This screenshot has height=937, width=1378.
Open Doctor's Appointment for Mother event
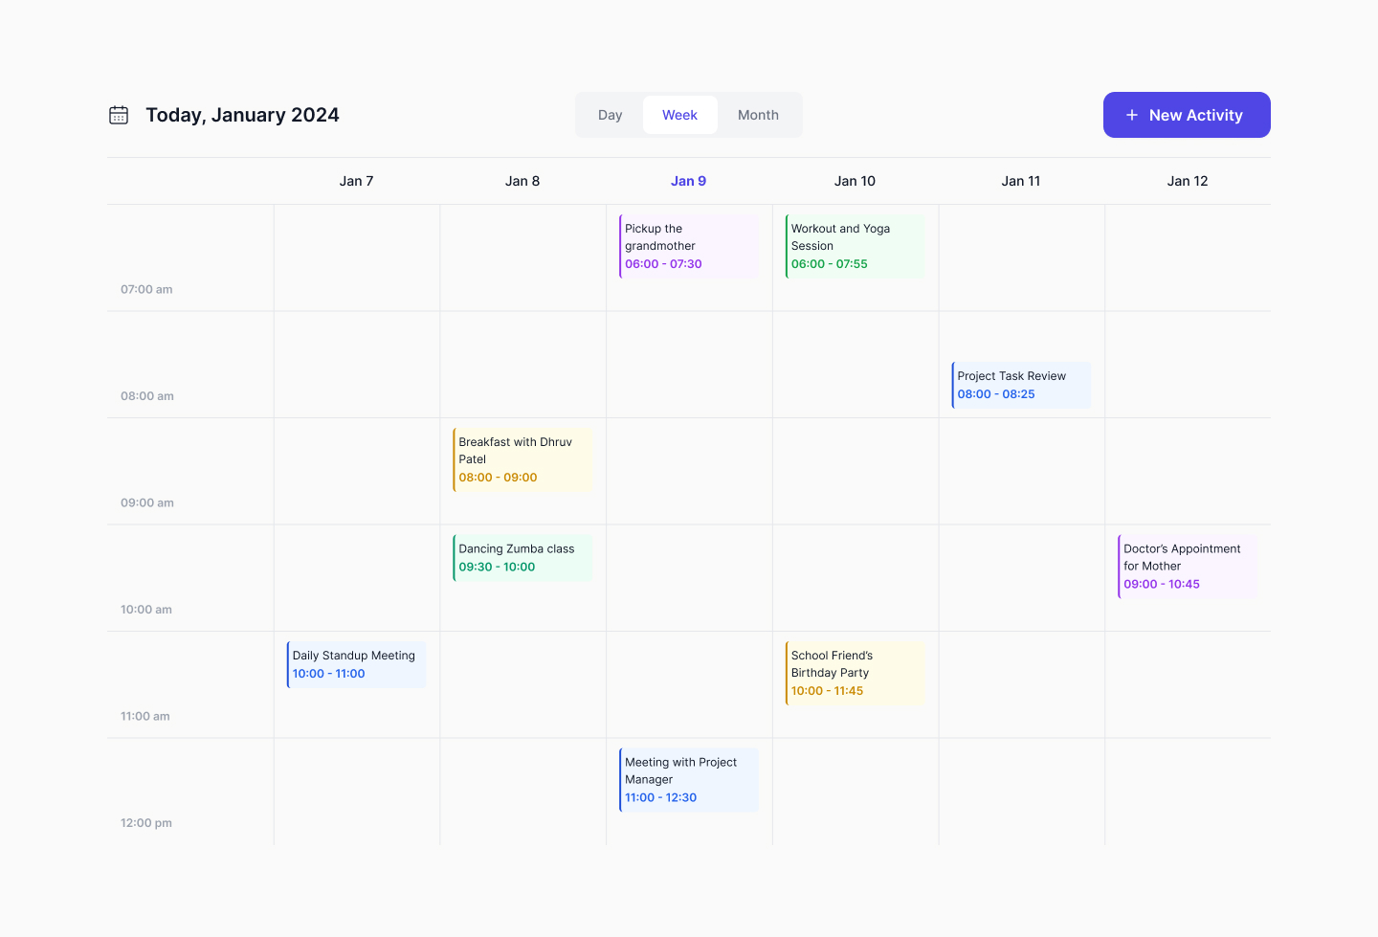pyautogui.click(x=1187, y=567)
